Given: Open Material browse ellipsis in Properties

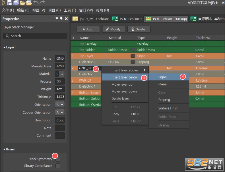Looking at the screenshot, I should point(62,74).
